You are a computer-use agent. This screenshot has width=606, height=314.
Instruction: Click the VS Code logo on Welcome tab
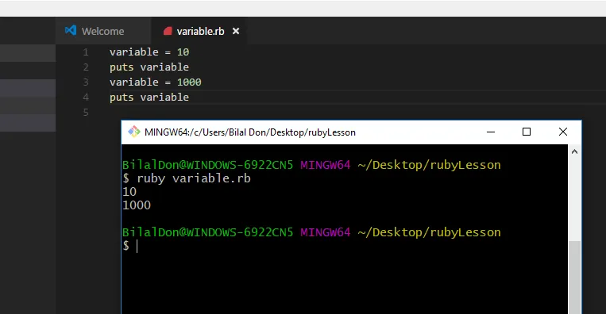pyautogui.click(x=71, y=30)
